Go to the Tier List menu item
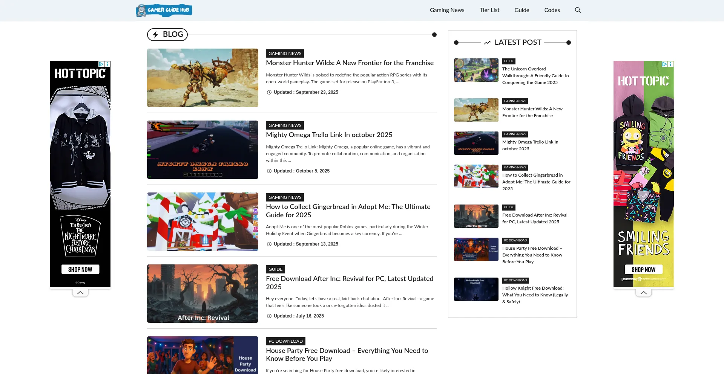 point(489,10)
